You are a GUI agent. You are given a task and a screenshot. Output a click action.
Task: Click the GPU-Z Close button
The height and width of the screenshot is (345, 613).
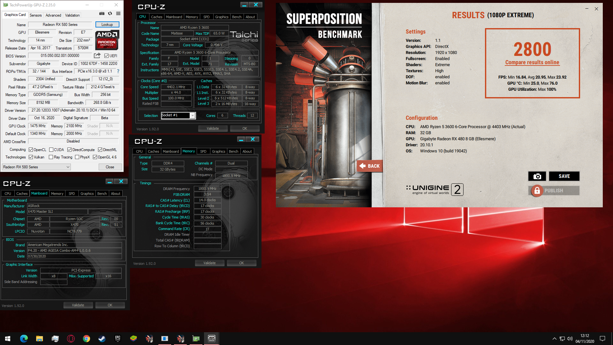coord(110,167)
